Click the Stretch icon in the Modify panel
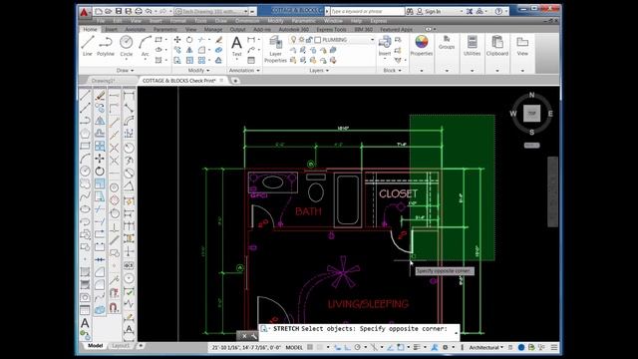Viewport: 638px width, 359px height. [x=177, y=60]
